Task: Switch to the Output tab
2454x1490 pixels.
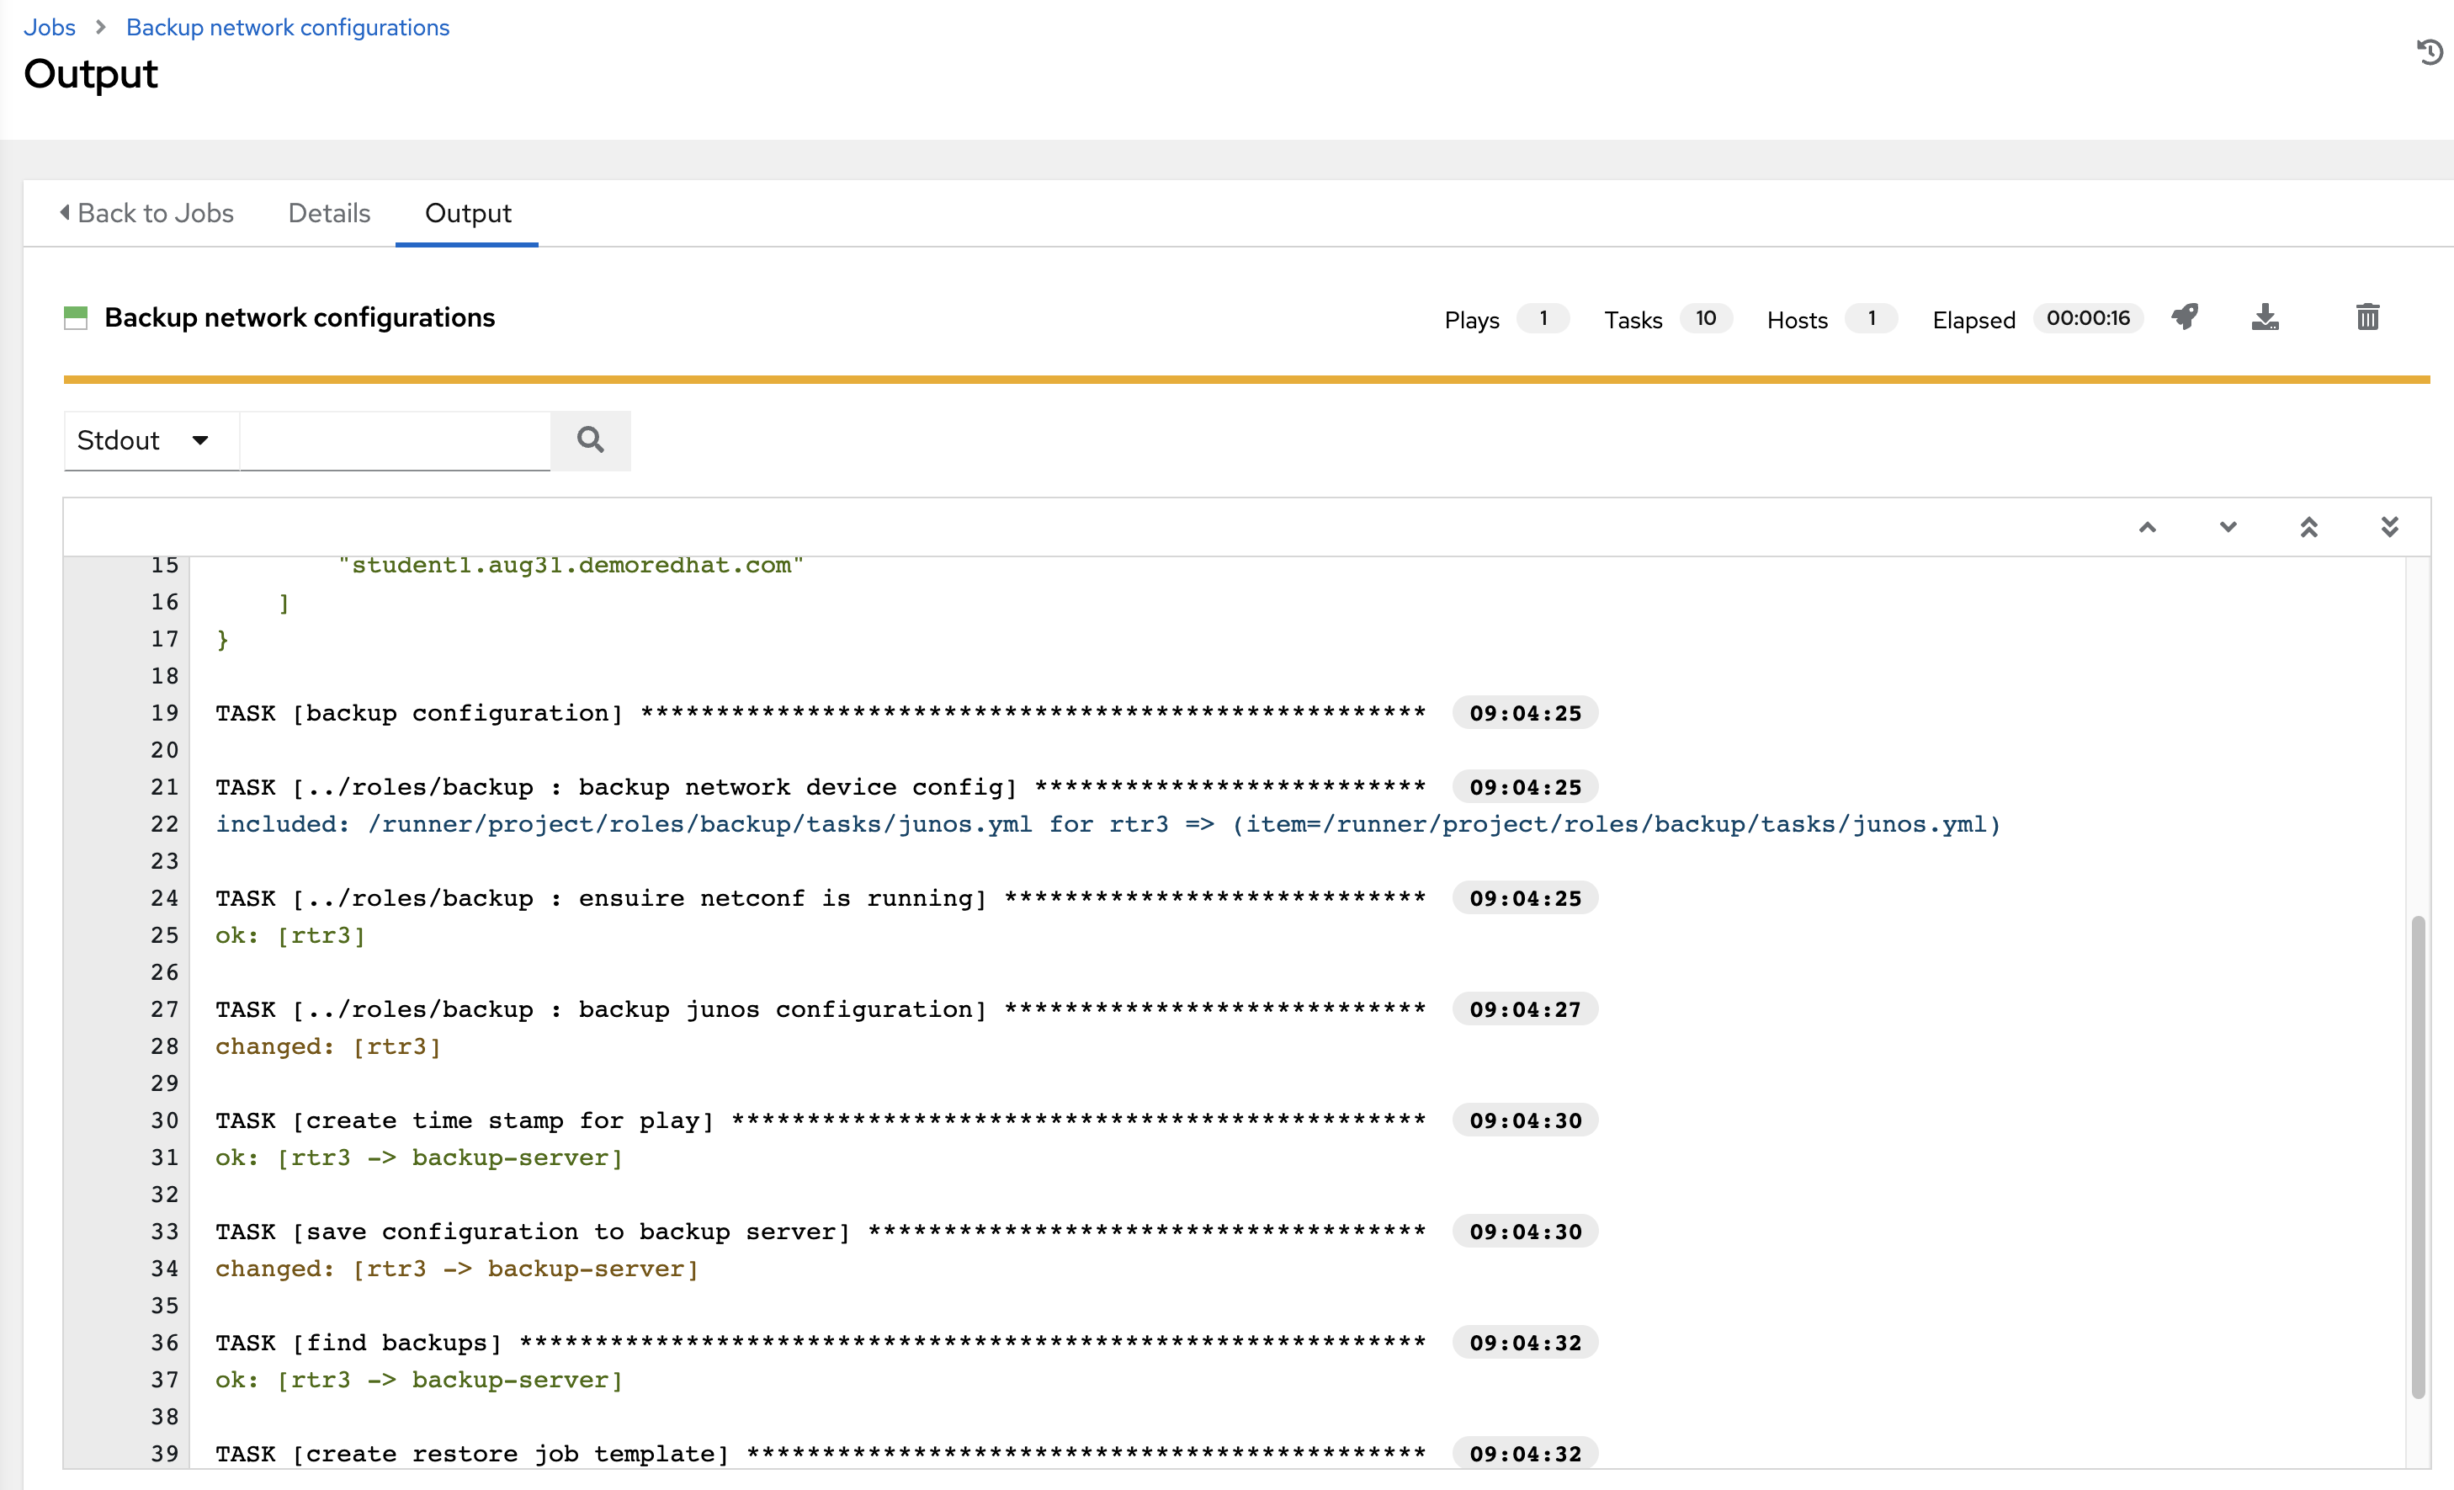Action: (x=466, y=214)
